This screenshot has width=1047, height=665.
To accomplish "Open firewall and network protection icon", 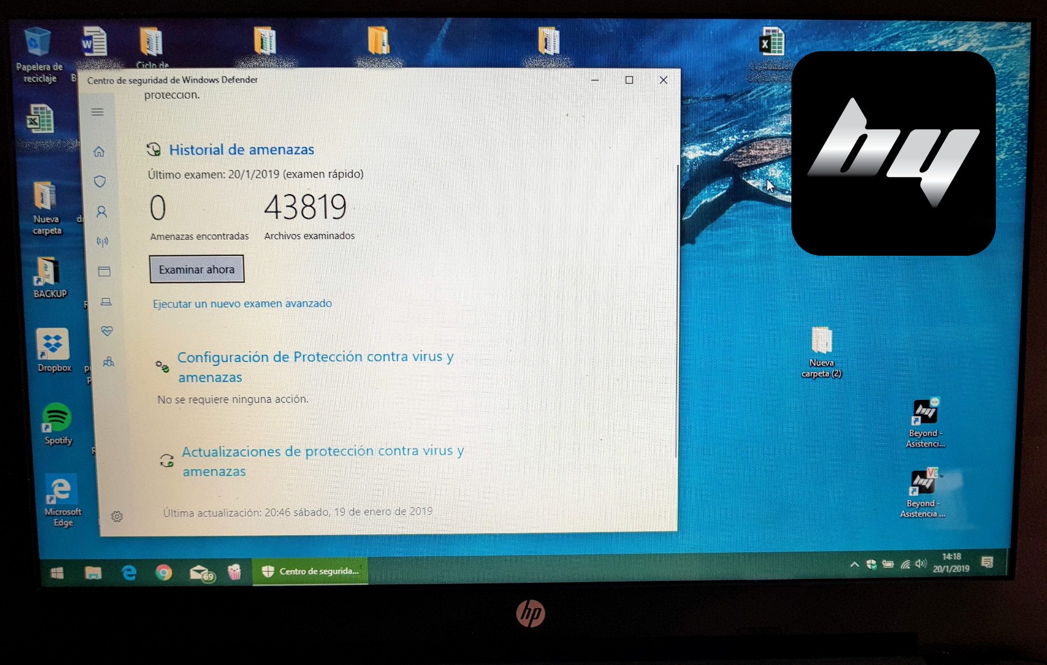I will 103,241.
